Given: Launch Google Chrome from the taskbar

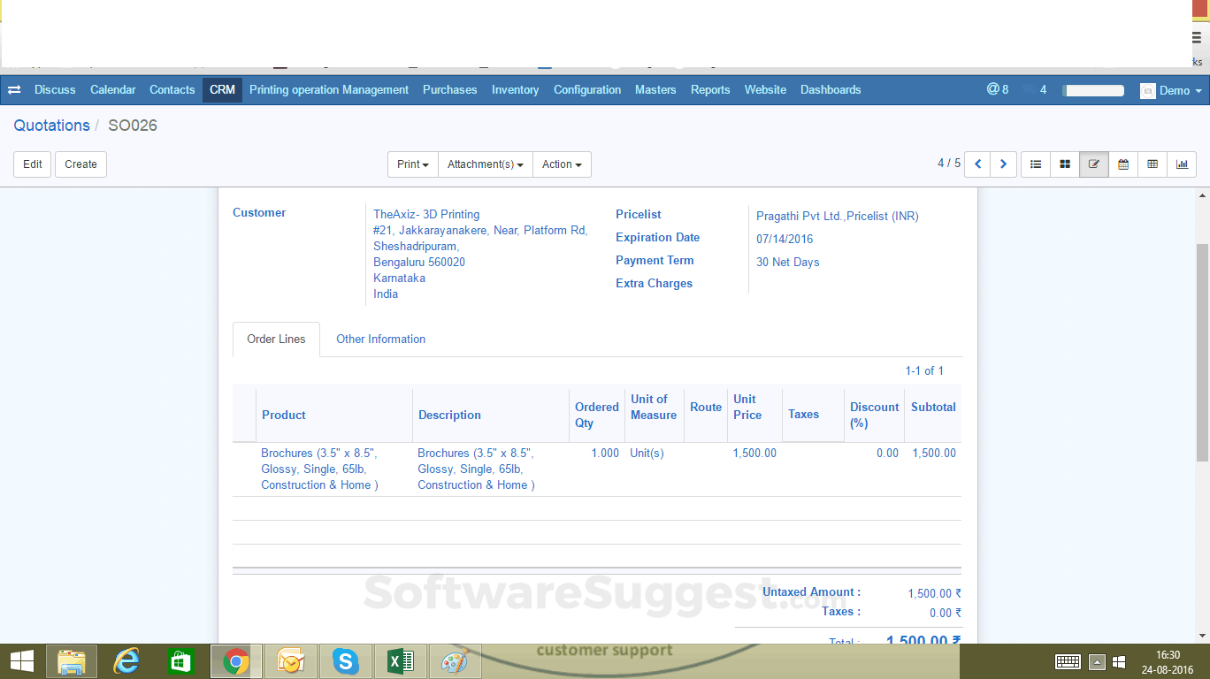Looking at the screenshot, I should pyautogui.click(x=235, y=660).
